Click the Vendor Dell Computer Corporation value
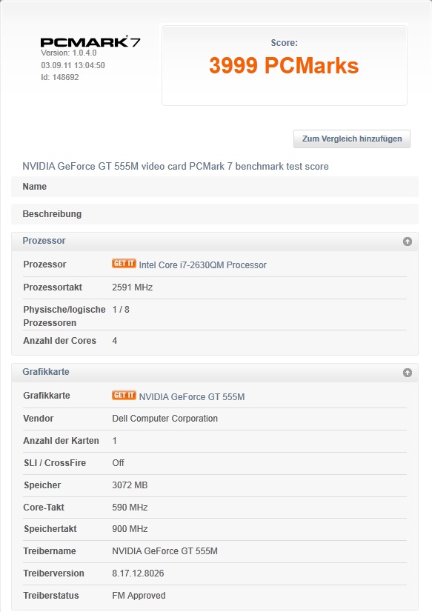This screenshot has height=612, width=432. pos(165,419)
